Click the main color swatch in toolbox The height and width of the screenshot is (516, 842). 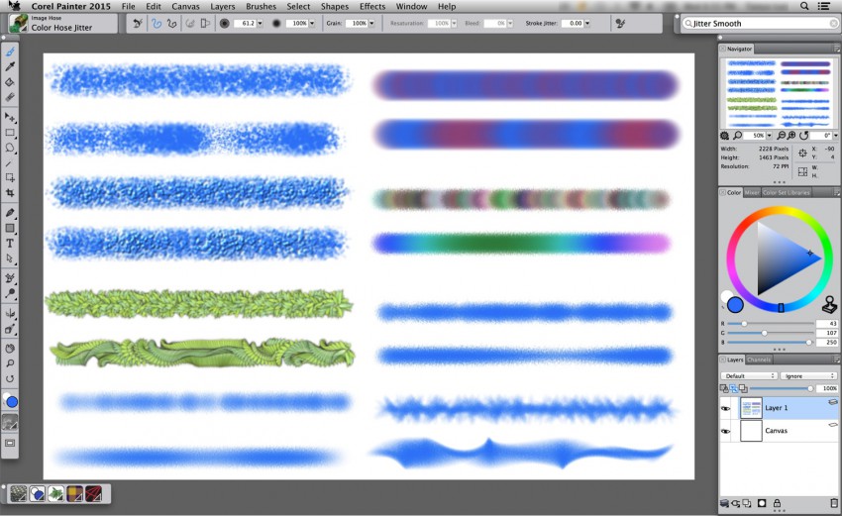point(12,402)
